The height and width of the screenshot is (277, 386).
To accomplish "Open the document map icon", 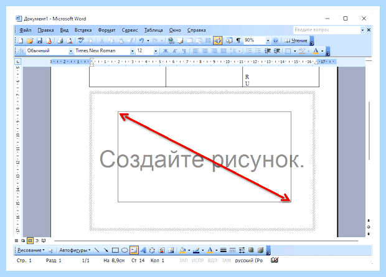I will pos(229,40).
